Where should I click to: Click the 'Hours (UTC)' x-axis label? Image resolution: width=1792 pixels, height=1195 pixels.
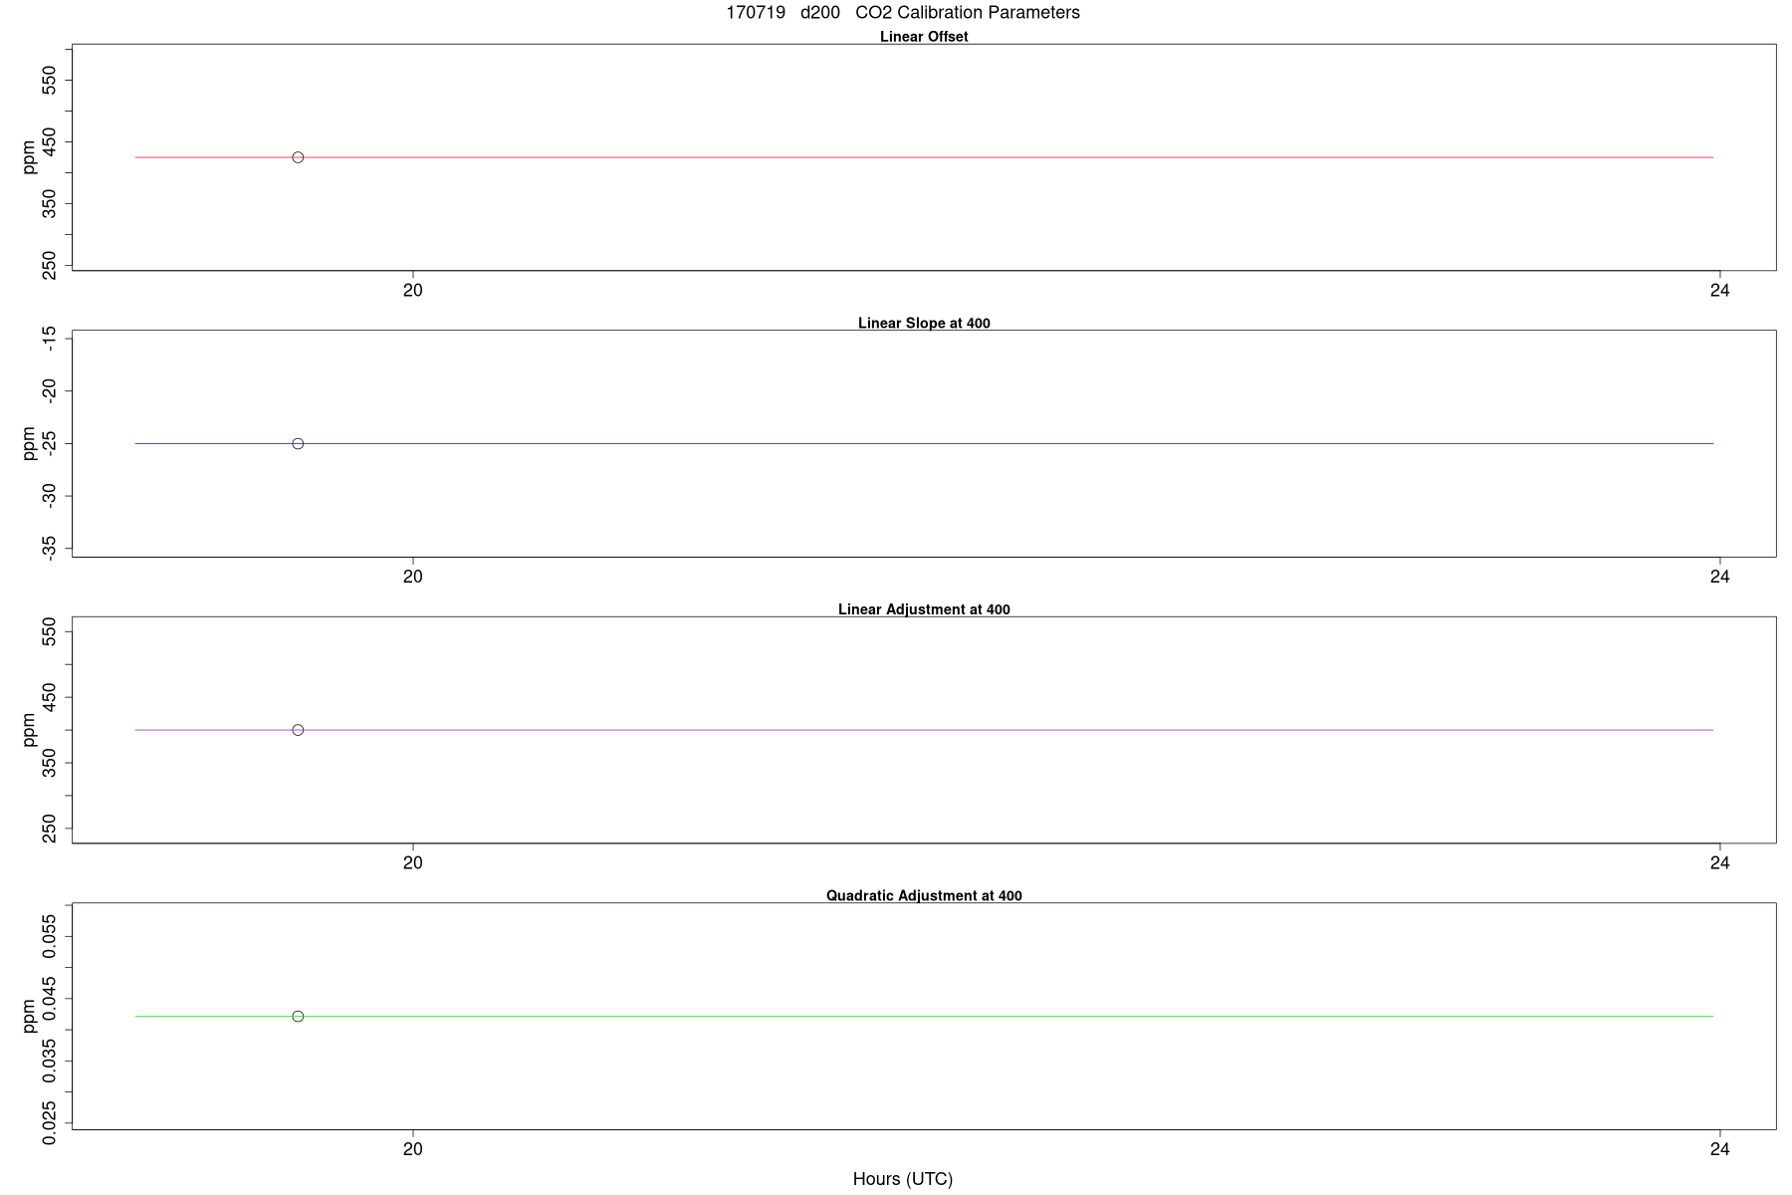[x=903, y=1179]
